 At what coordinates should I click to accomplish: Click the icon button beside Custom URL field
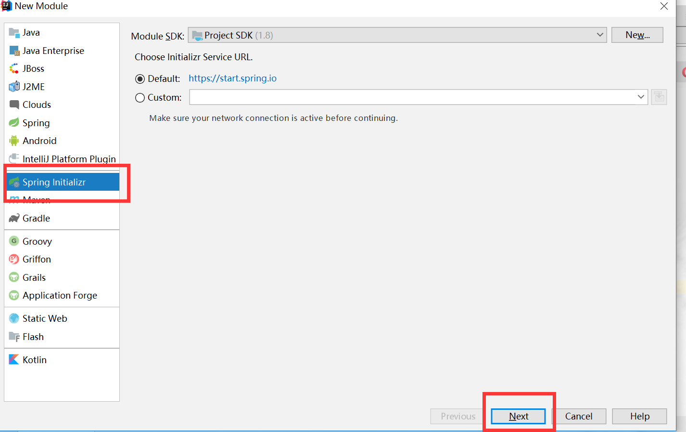[x=659, y=97]
